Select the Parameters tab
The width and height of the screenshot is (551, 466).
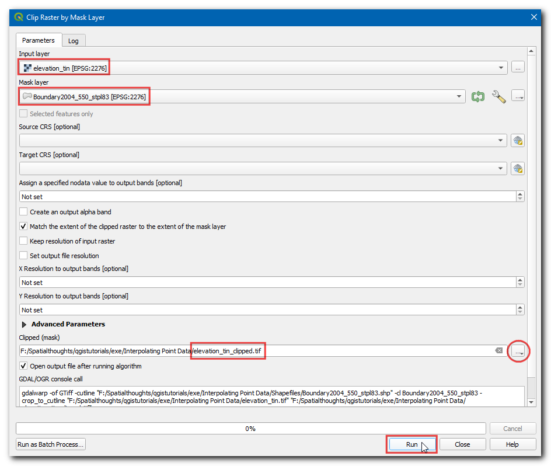(38, 40)
